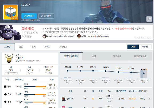Sort hero table by 플레이시간 column

(x=142, y=91)
